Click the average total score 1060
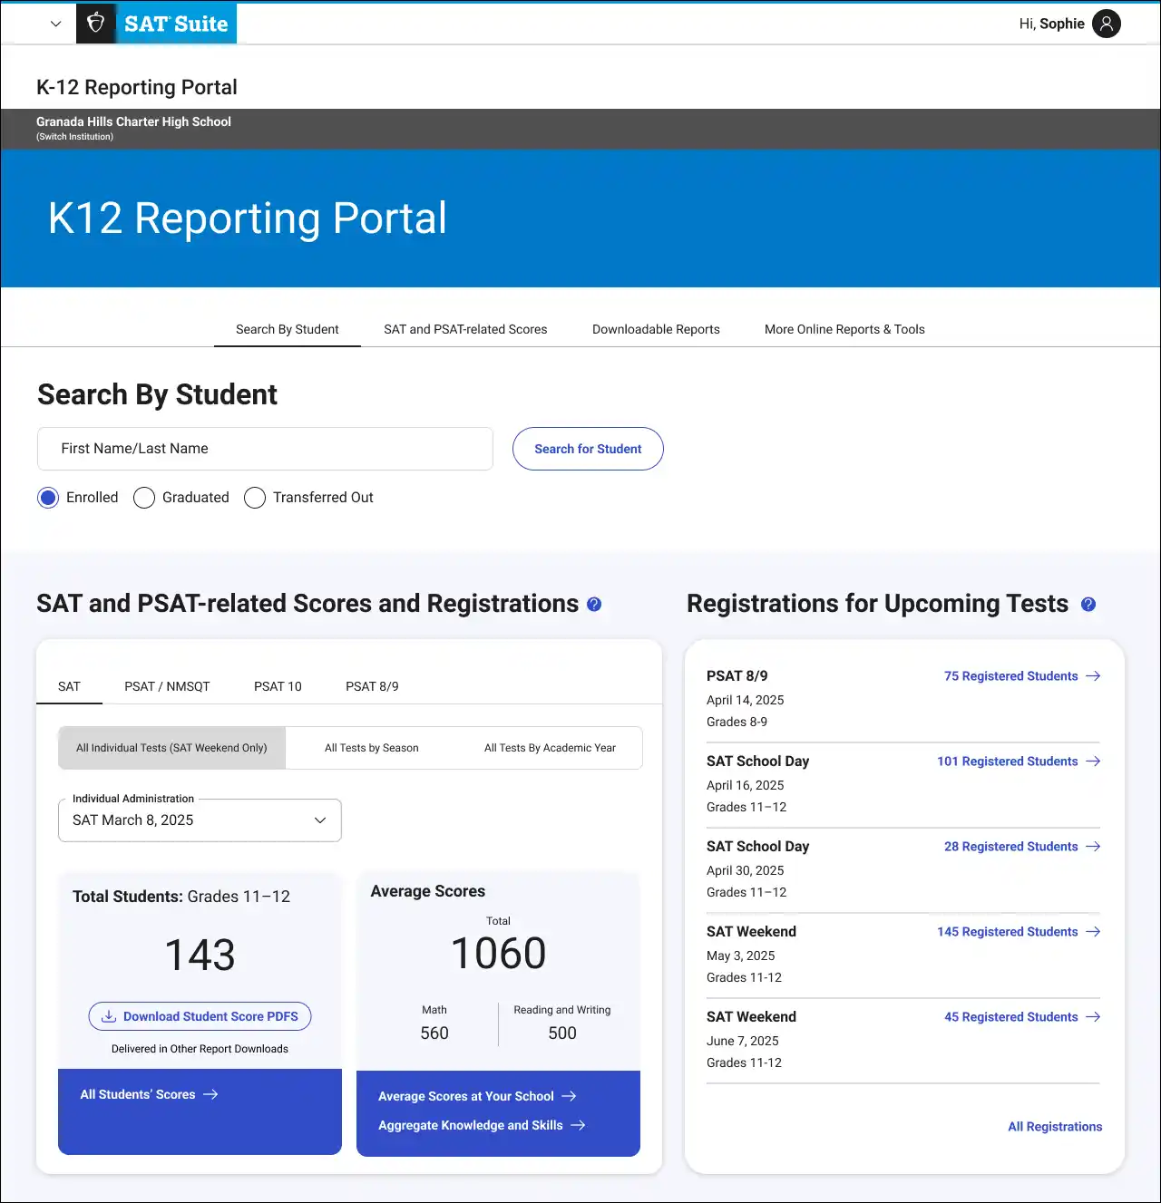 click(x=498, y=953)
